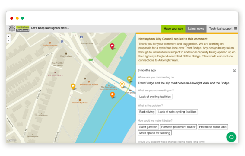245x156 pixels.
Task: Click the Great War Memorial monument icon
Action: point(109,84)
